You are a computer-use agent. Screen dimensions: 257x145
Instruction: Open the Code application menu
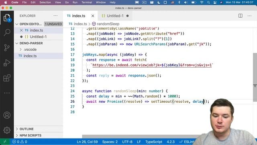pyautogui.click(x=15, y=2)
